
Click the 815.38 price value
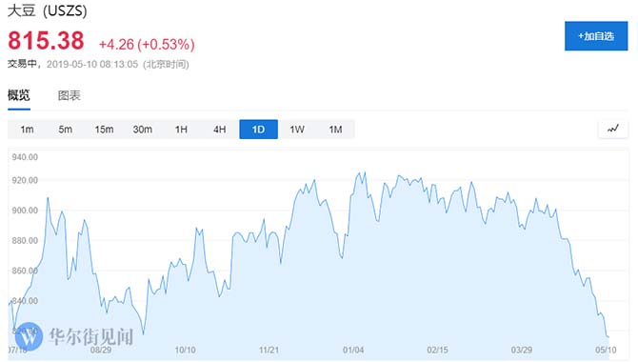[46, 41]
